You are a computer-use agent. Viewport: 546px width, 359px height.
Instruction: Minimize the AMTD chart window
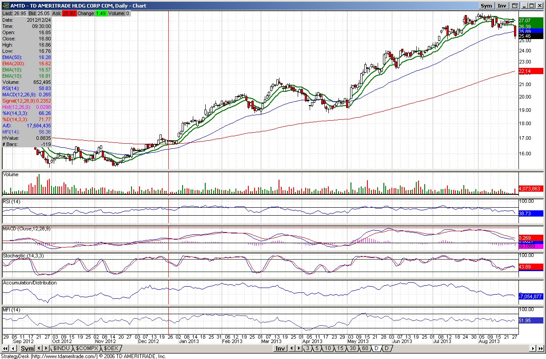click(524, 6)
